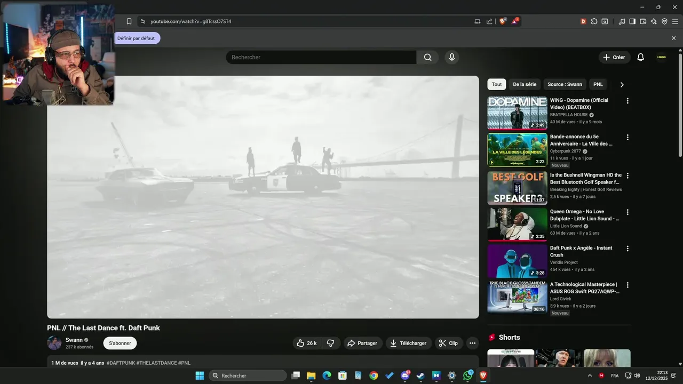
Task: Click the Télécharger button
Action: coord(409,343)
